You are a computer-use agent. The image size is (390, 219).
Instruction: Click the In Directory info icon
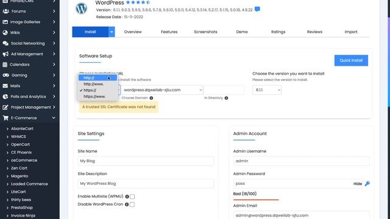(226, 98)
